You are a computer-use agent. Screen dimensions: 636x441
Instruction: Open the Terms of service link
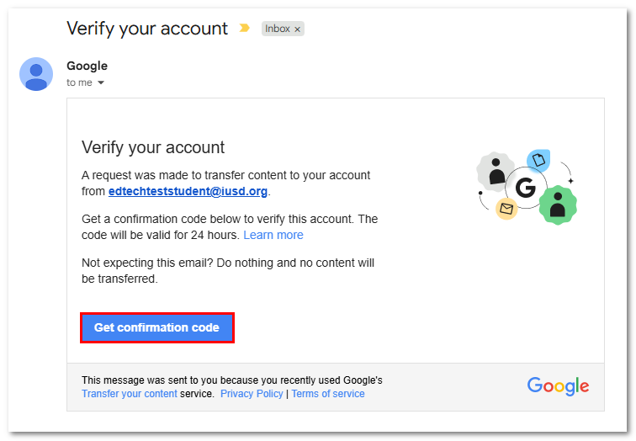coord(328,394)
